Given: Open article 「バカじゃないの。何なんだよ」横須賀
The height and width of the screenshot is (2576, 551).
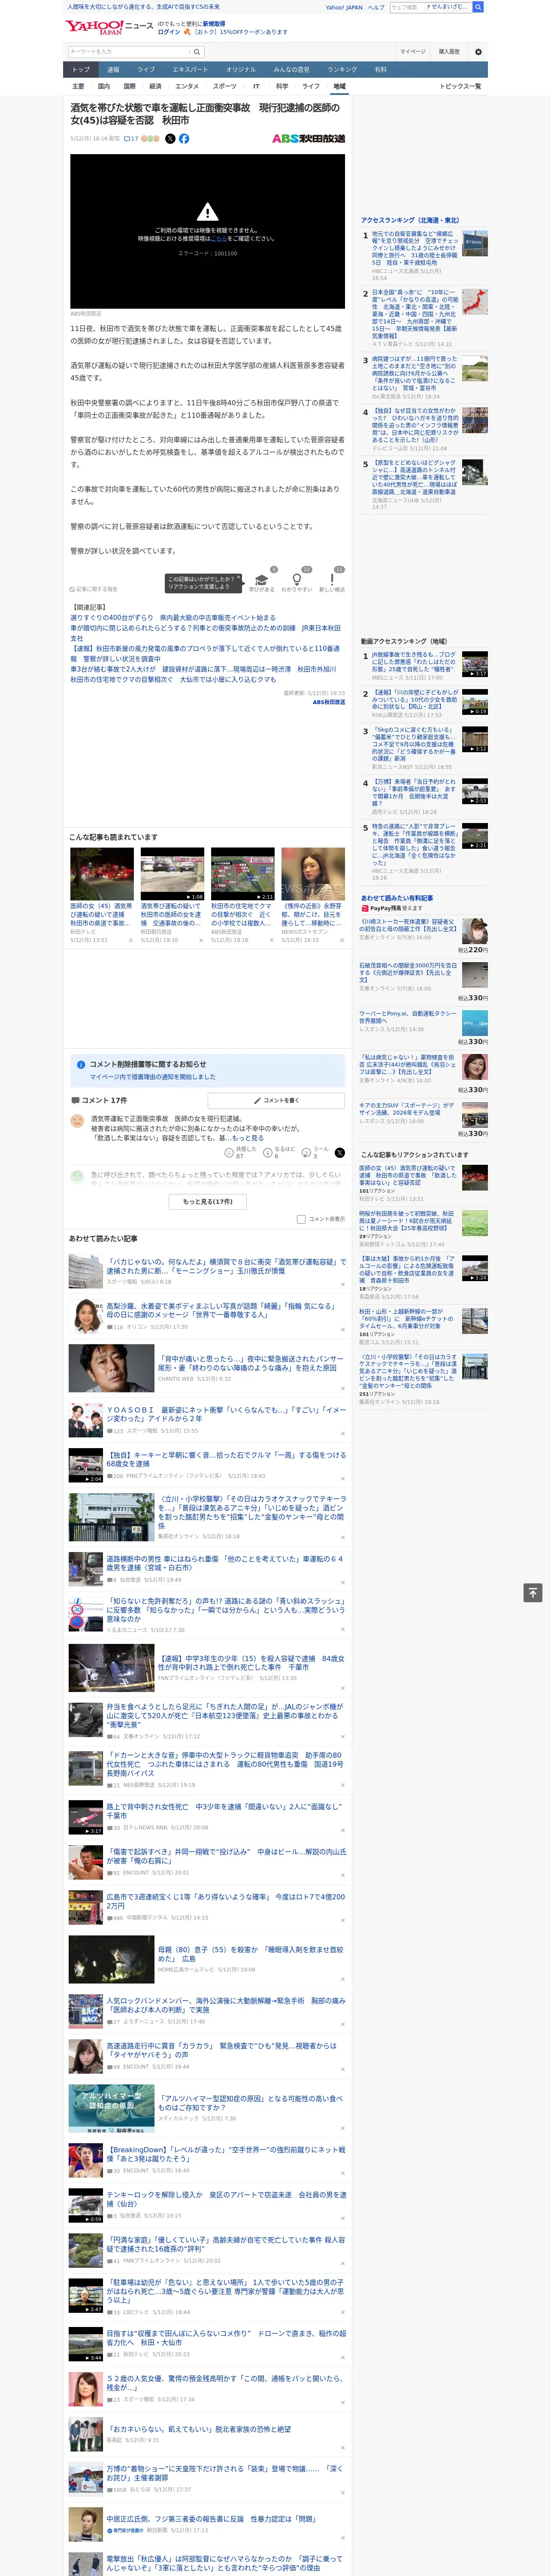Looking at the screenshot, I should tap(226, 1266).
